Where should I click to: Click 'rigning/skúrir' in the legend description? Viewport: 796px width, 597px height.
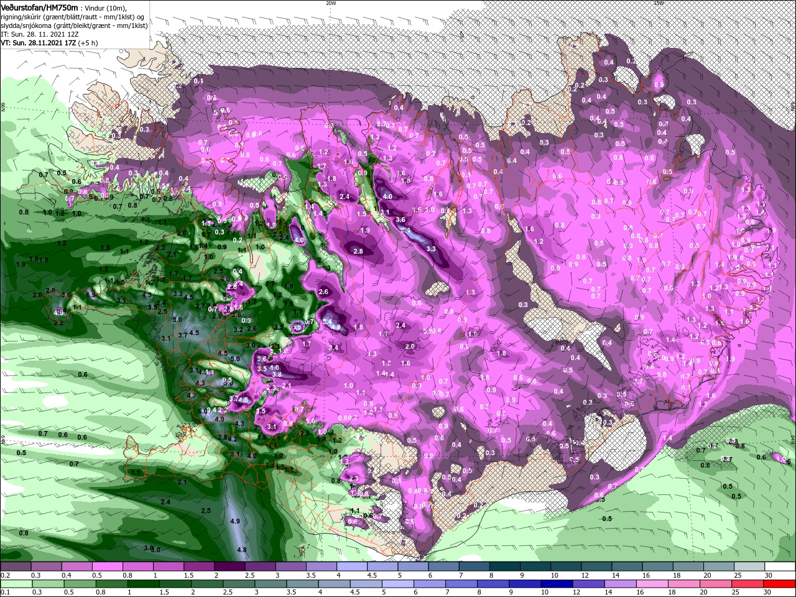(x=21, y=16)
